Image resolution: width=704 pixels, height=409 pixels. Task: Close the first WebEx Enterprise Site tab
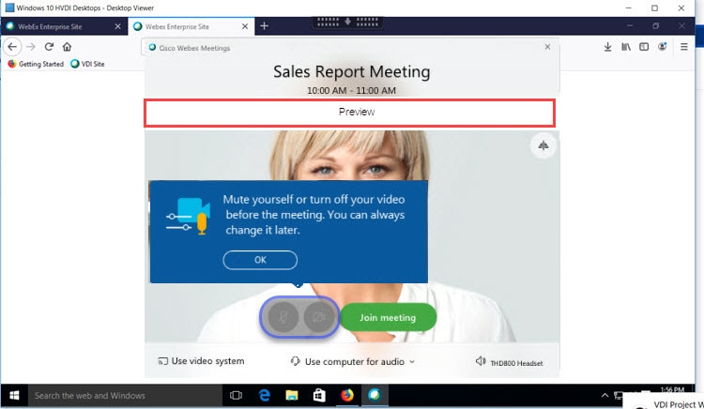117,26
